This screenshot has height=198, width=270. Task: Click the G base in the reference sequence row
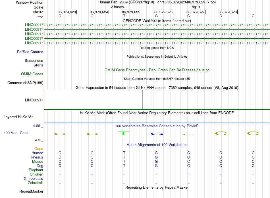point(156,16)
